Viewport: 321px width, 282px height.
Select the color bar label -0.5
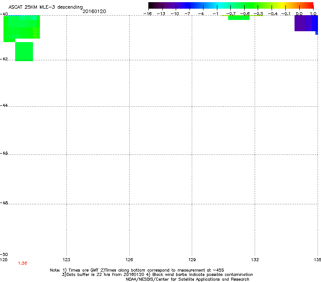click(259, 14)
